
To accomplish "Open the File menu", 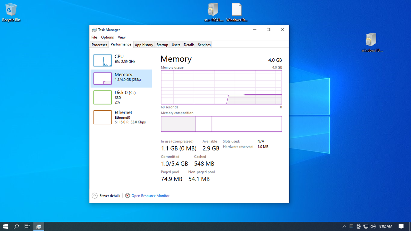I will coord(94,37).
